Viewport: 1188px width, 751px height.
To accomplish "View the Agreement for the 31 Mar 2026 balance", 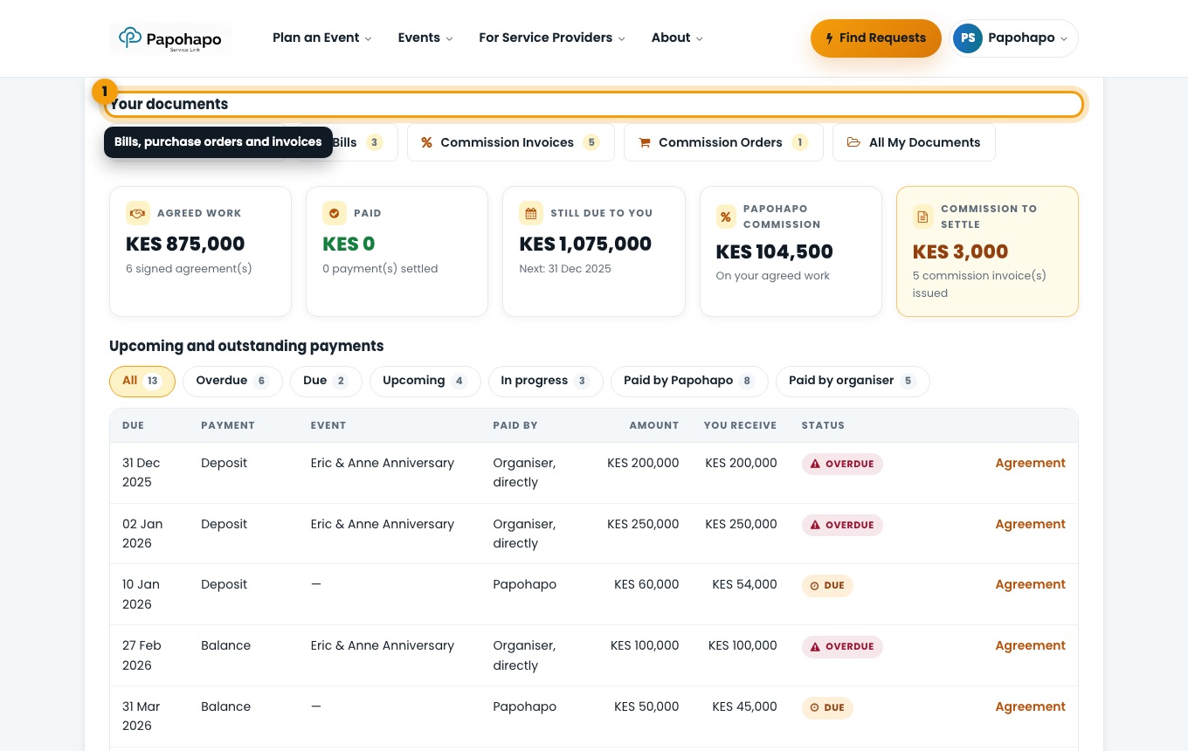I will [x=1031, y=706].
